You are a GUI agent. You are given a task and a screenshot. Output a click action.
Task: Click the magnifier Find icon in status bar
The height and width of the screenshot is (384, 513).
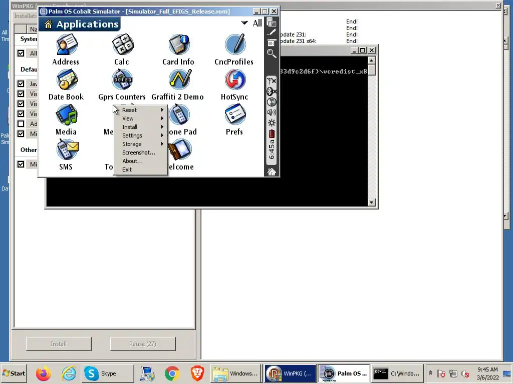pos(271,53)
